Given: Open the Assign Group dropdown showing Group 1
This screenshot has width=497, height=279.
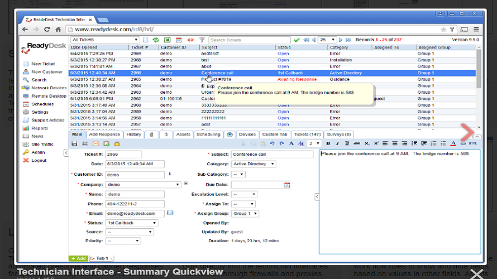Looking at the screenshot, I should tap(245, 214).
